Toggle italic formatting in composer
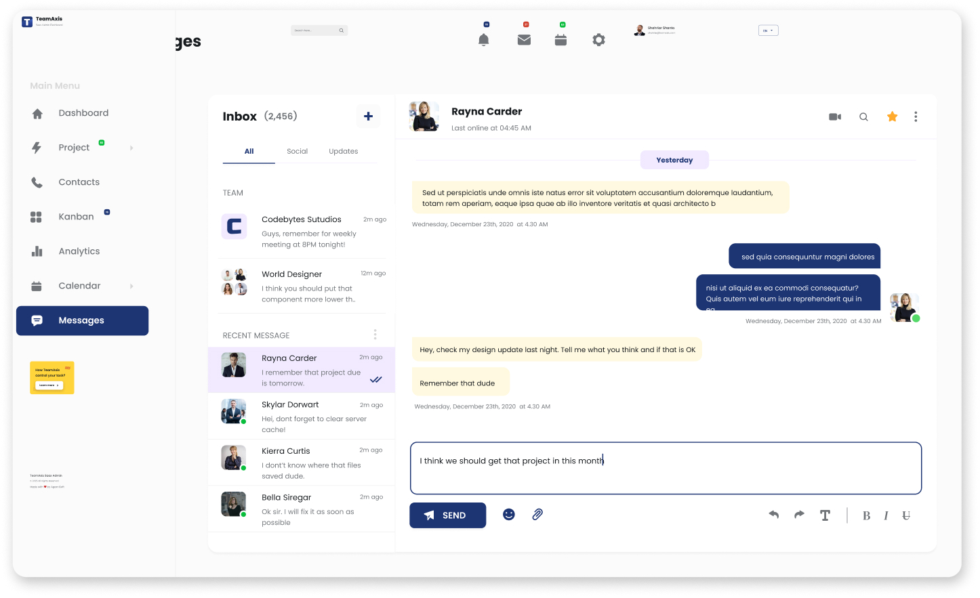This screenshot has width=980, height=598. pos(886,516)
